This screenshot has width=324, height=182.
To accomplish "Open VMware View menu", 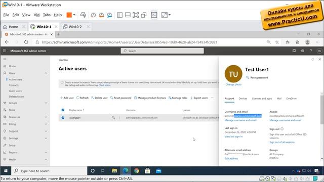I will point(26,15).
